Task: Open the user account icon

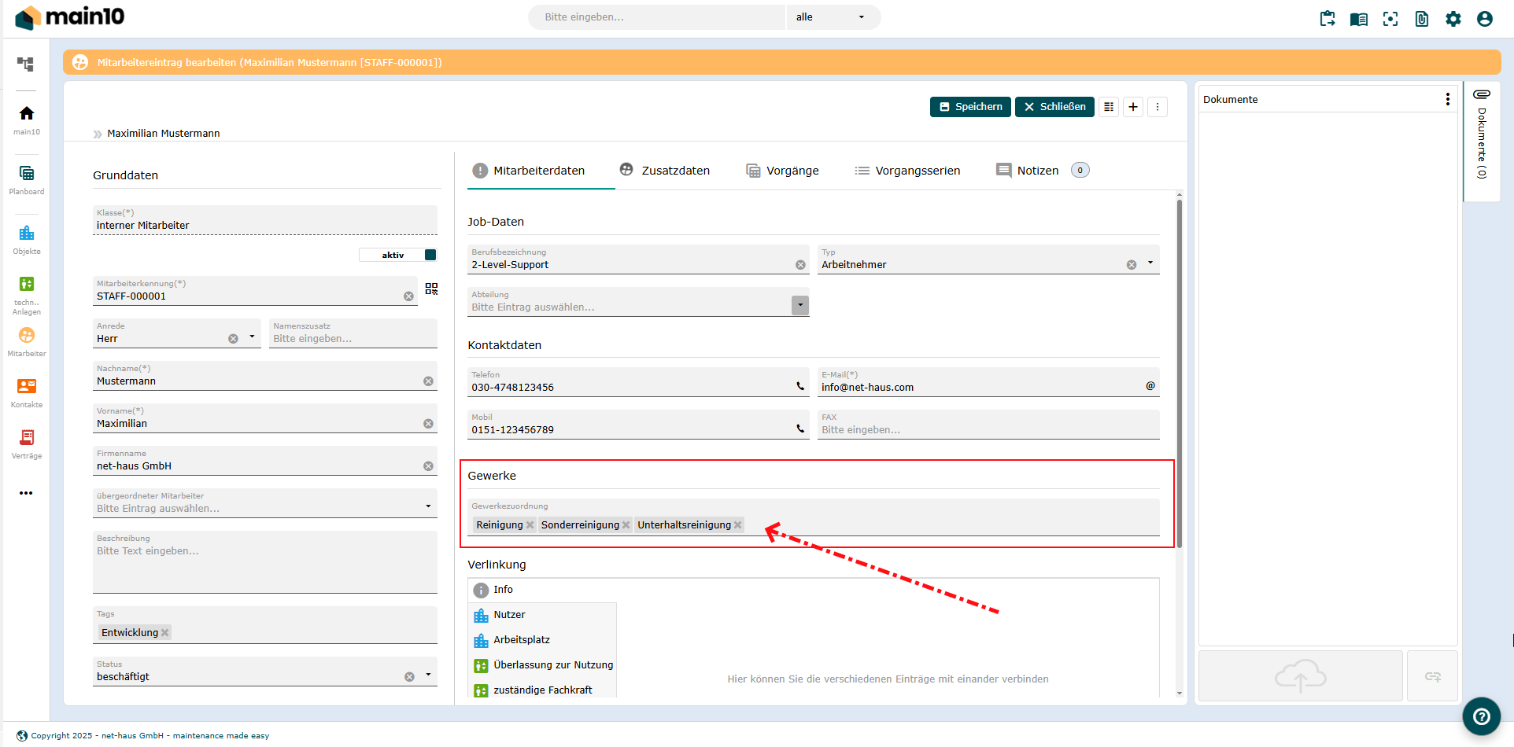Action: (x=1484, y=19)
